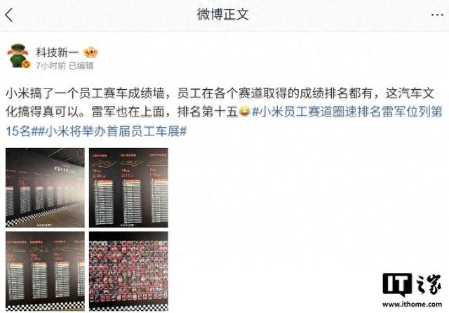Image resolution: width=449 pixels, height=313 pixels.
Task: Open the three-dot more options menu
Action: (437, 15)
